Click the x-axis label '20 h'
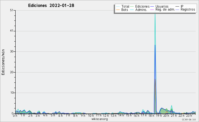This screenshot has width=199, height=122. coord(166,116)
